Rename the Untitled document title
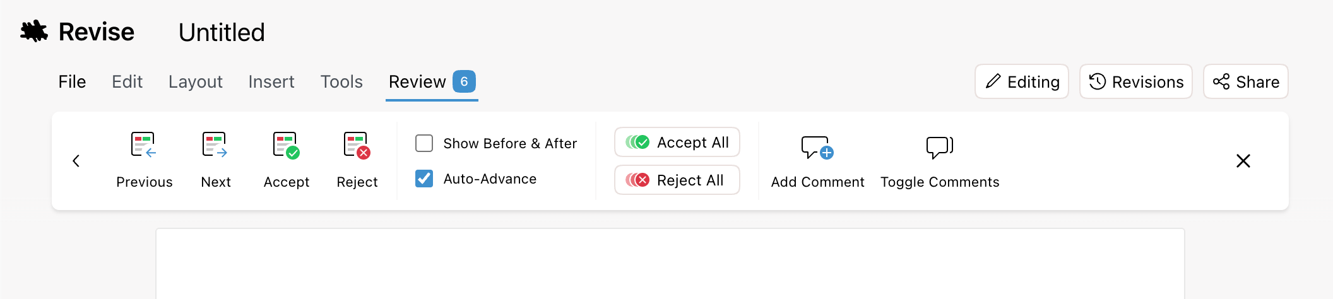Image resolution: width=1333 pixels, height=299 pixels. (222, 32)
